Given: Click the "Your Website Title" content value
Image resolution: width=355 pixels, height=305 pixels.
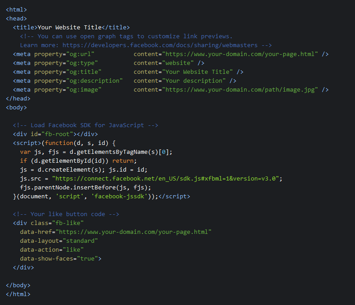Looking at the screenshot, I should (x=197, y=72).
